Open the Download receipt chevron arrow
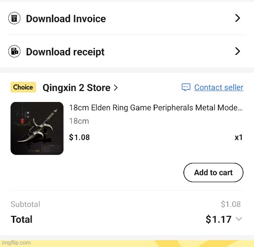Screen dimensions: 254x247 point(237,51)
